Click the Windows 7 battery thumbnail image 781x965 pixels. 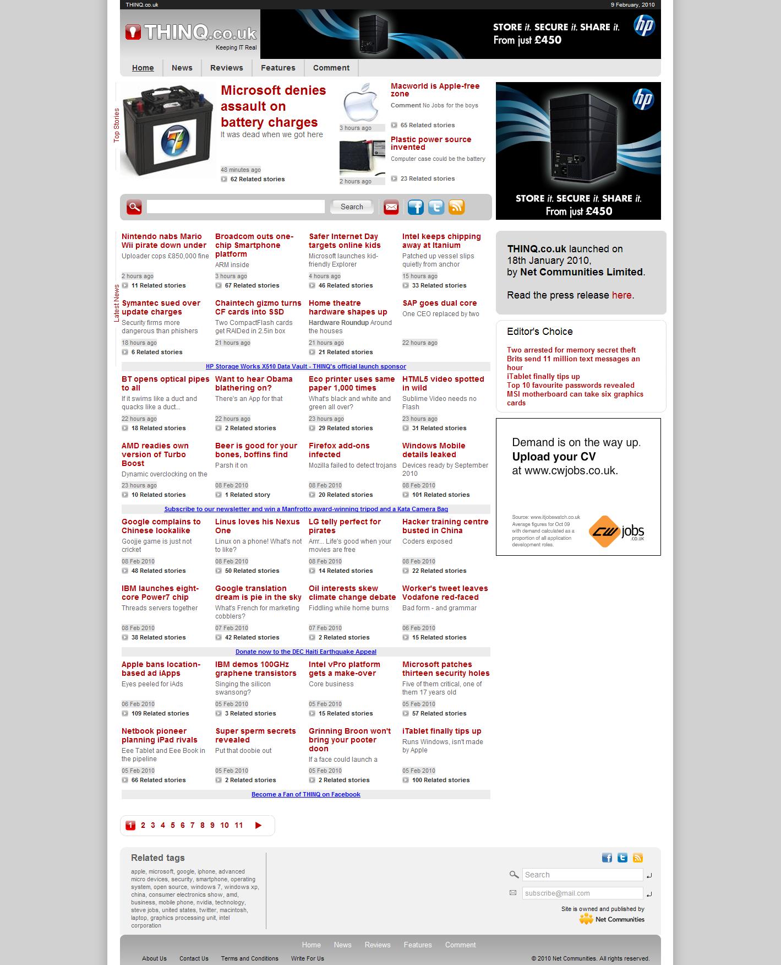[167, 130]
